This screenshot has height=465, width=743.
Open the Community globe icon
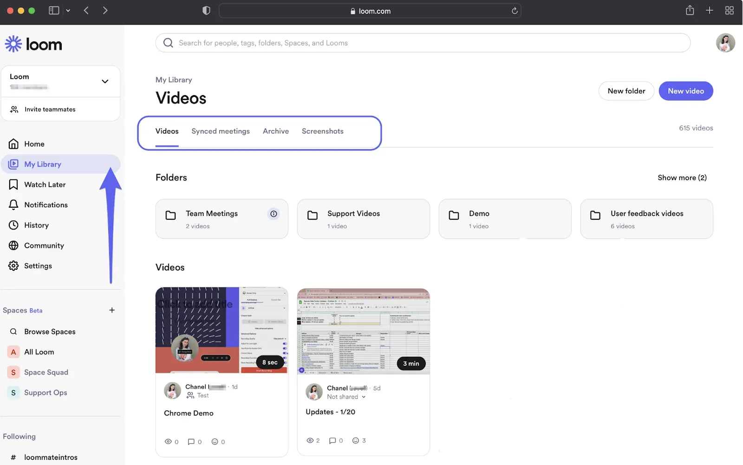click(13, 246)
